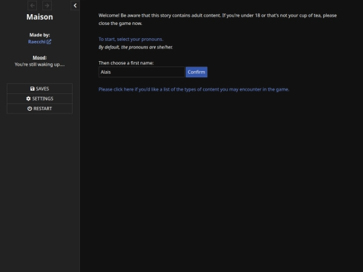Go forward with the right arrow history button
The width and height of the screenshot is (363, 272).
pos(47,5)
